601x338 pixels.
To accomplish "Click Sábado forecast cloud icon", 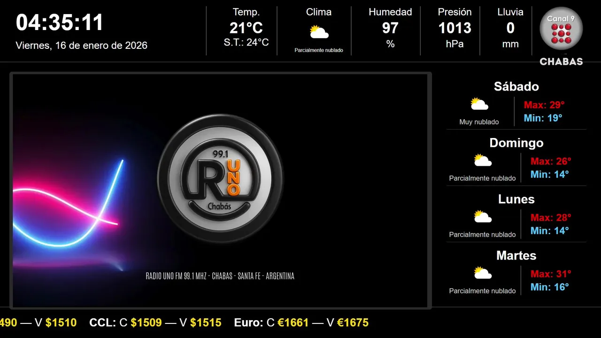I will [479, 104].
